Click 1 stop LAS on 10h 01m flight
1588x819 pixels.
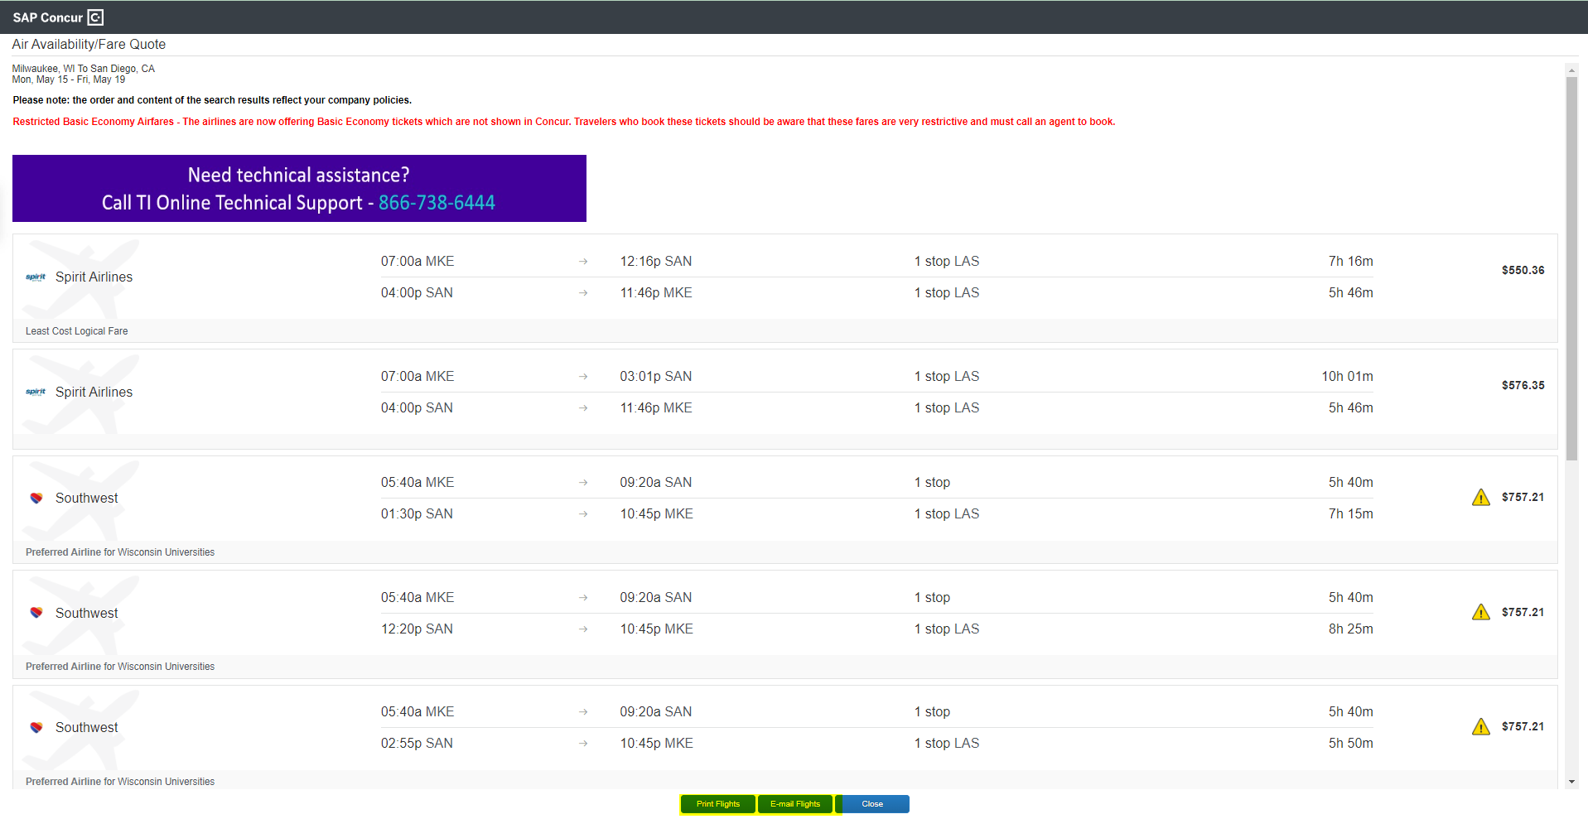tap(947, 377)
